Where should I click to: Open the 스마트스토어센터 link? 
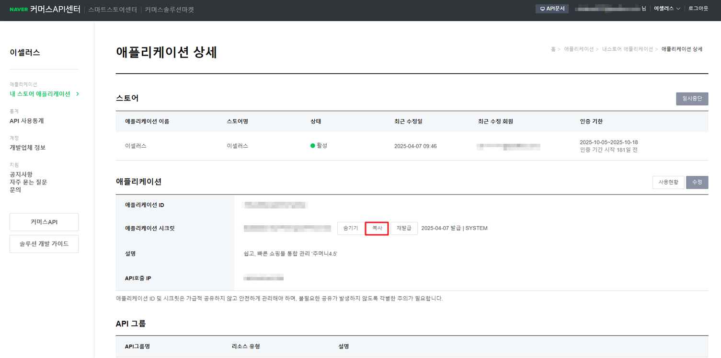click(x=113, y=10)
